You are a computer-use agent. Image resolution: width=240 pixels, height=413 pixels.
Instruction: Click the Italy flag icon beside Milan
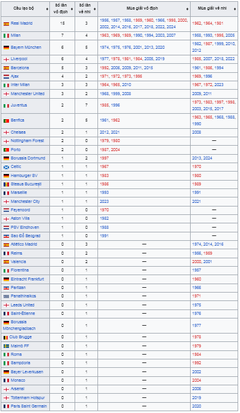tap(6, 36)
